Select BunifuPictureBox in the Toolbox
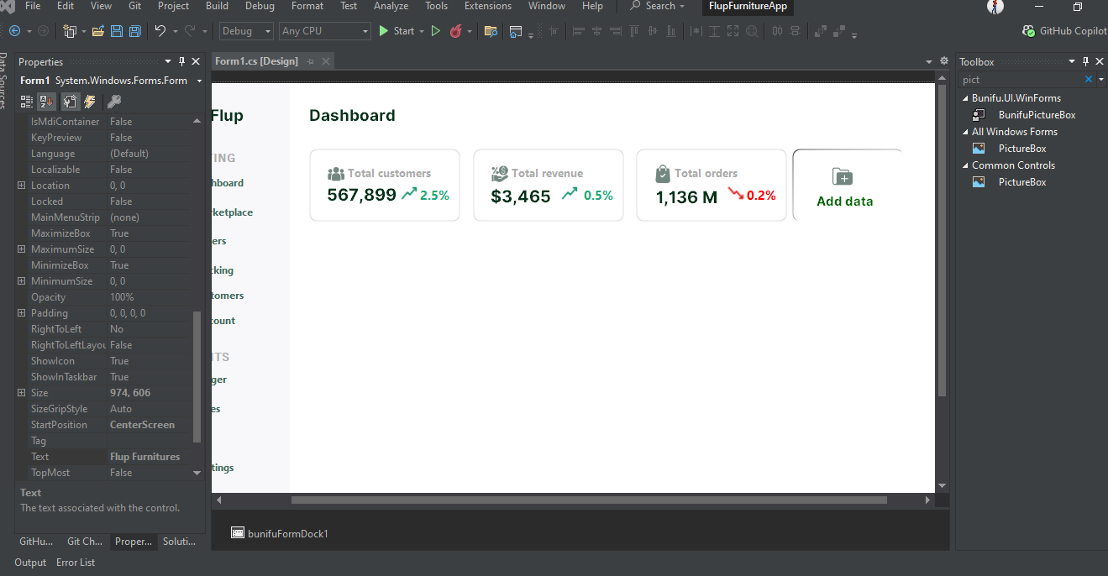This screenshot has width=1108, height=576. coord(1037,115)
